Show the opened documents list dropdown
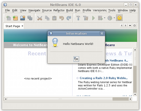The height and width of the screenshot is (111, 141). 130,25
